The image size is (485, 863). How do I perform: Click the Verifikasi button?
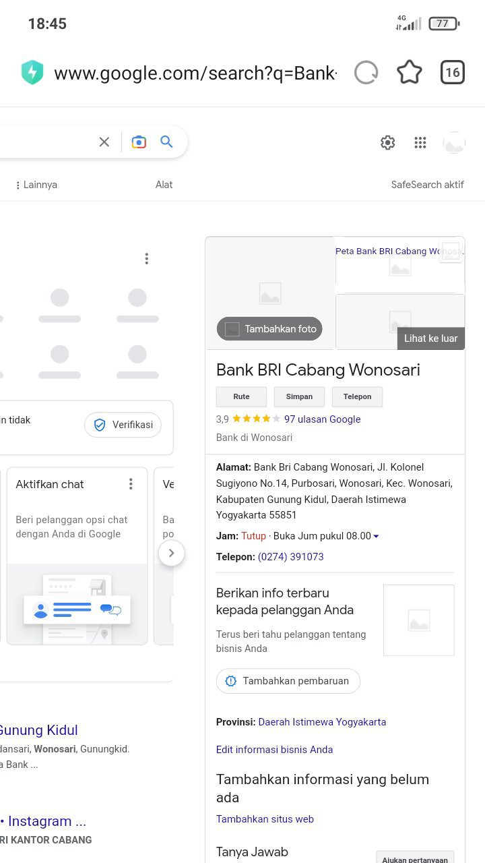coord(123,425)
